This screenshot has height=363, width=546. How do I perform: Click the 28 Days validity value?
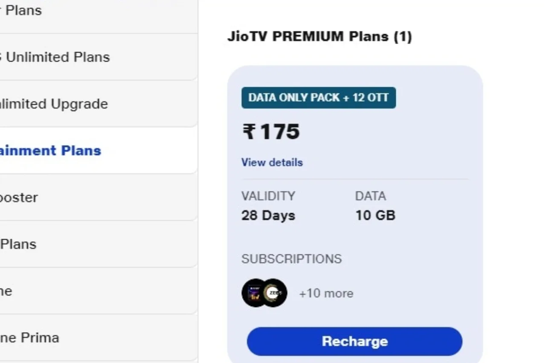268,215
